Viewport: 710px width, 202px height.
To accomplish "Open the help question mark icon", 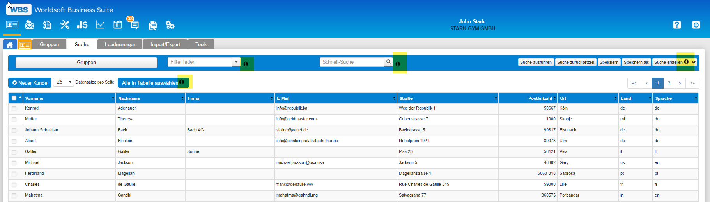I will coord(677,25).
